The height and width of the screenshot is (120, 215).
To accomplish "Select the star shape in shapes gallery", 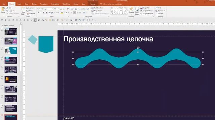I will click(125, 13).
